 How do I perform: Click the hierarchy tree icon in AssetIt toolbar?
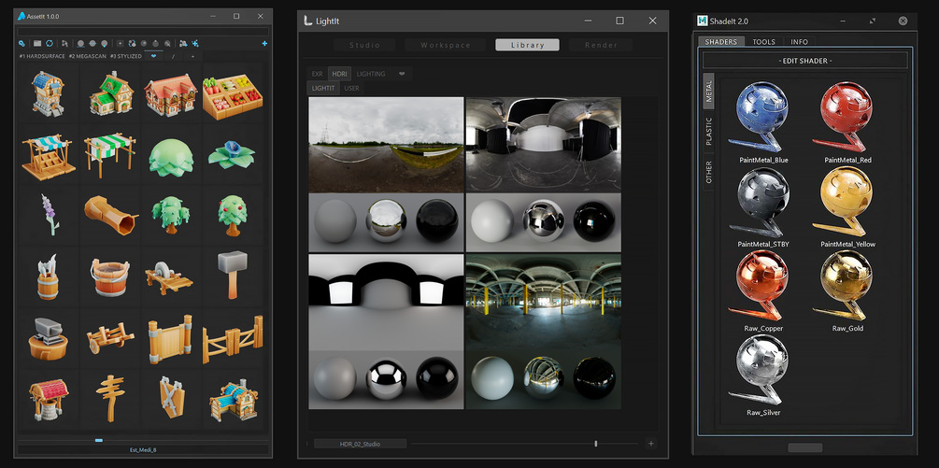pyautogui.click(x=64, y=44)
